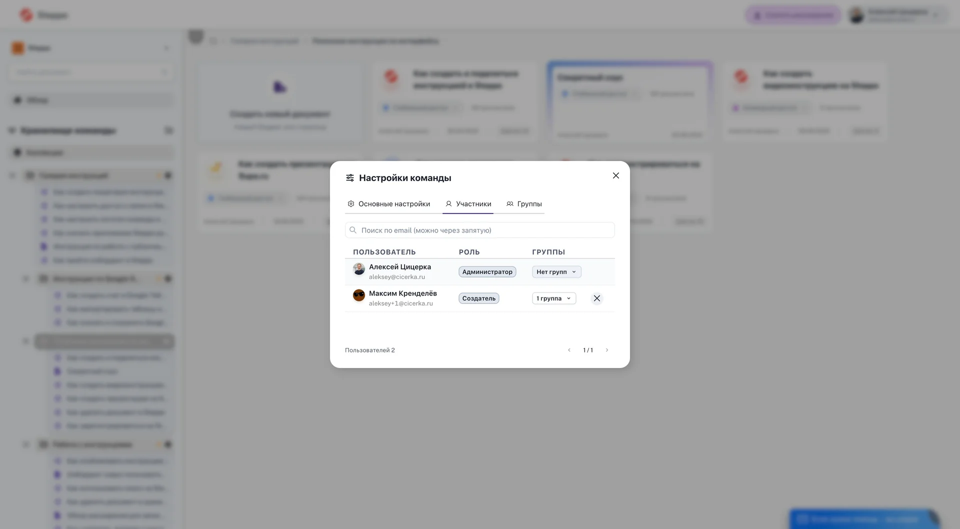Click the sliders icon beside Настройки команды
The width and height of the screenshot is (960, 529).
click(x=350, y=178)
